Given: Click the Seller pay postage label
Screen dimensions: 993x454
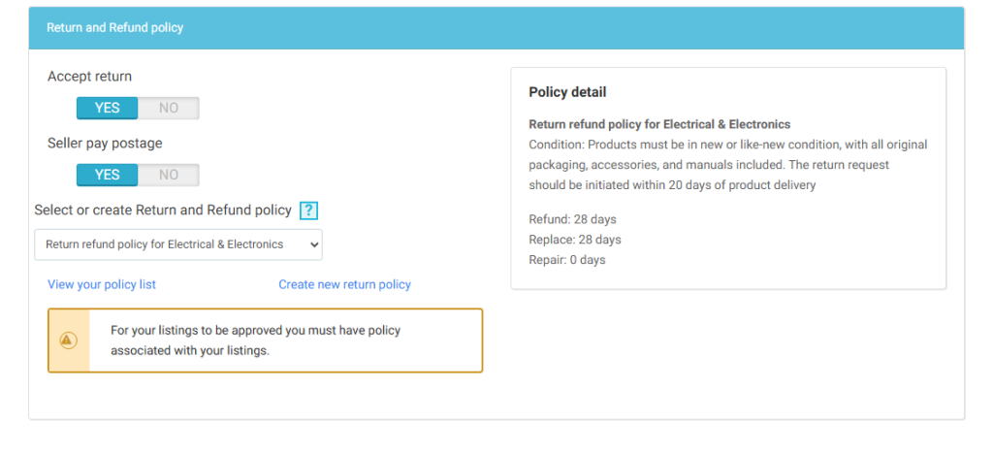Looking at the screenshot, I should (x=105, y=143).
